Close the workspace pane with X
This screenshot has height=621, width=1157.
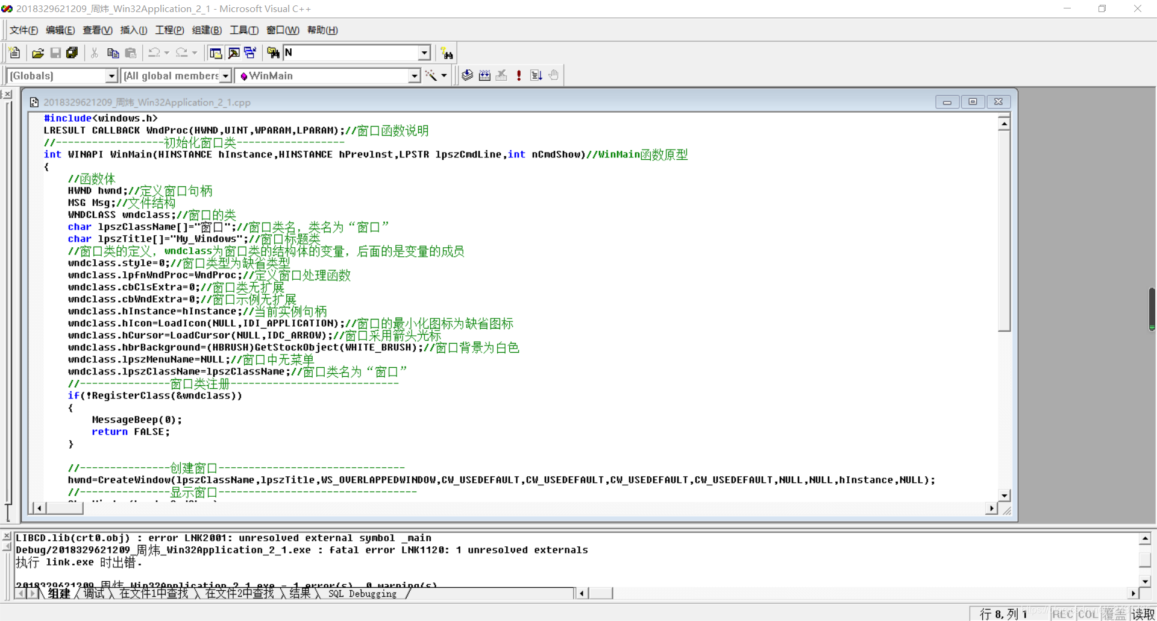tap(7, 95)
